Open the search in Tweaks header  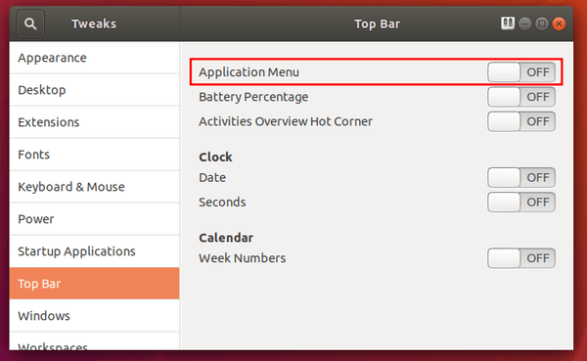tap(30, 23)
